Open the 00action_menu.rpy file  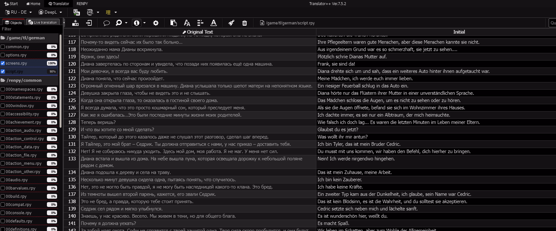click(23, 163)
